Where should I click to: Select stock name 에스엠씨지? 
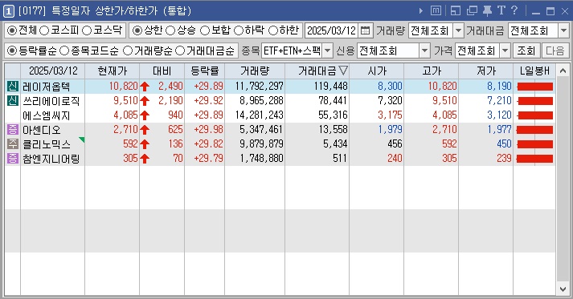pyautogui.click(x=46, y=115)
